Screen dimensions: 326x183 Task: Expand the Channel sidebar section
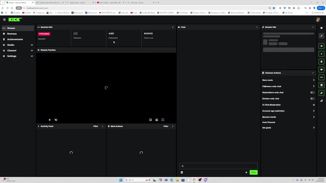pos(32,51)
